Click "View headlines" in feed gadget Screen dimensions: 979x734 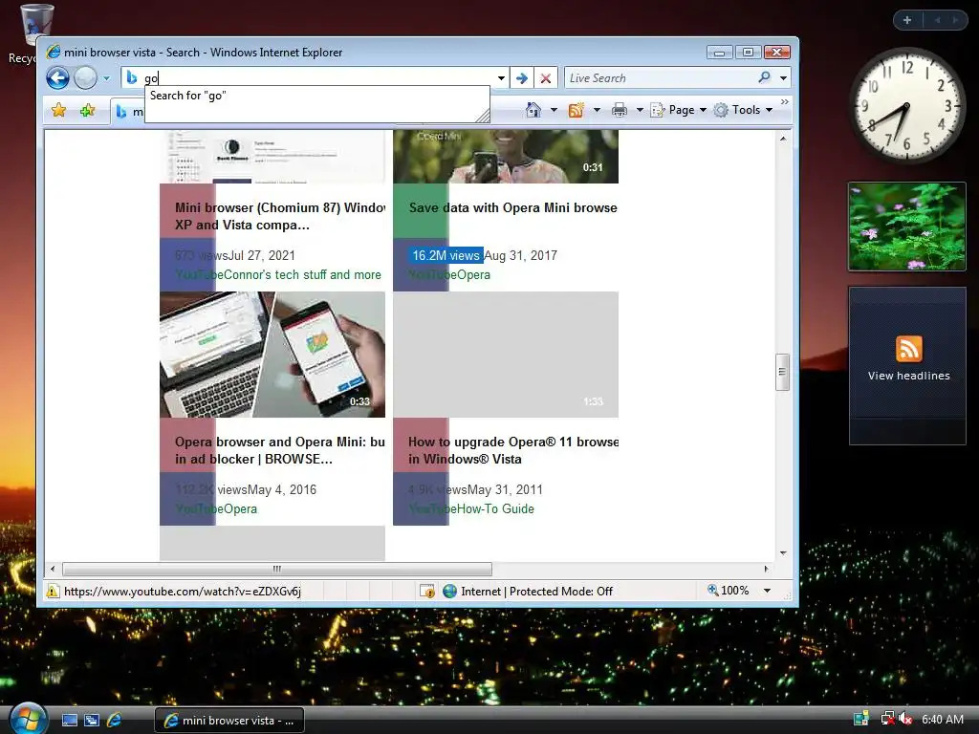908,376
